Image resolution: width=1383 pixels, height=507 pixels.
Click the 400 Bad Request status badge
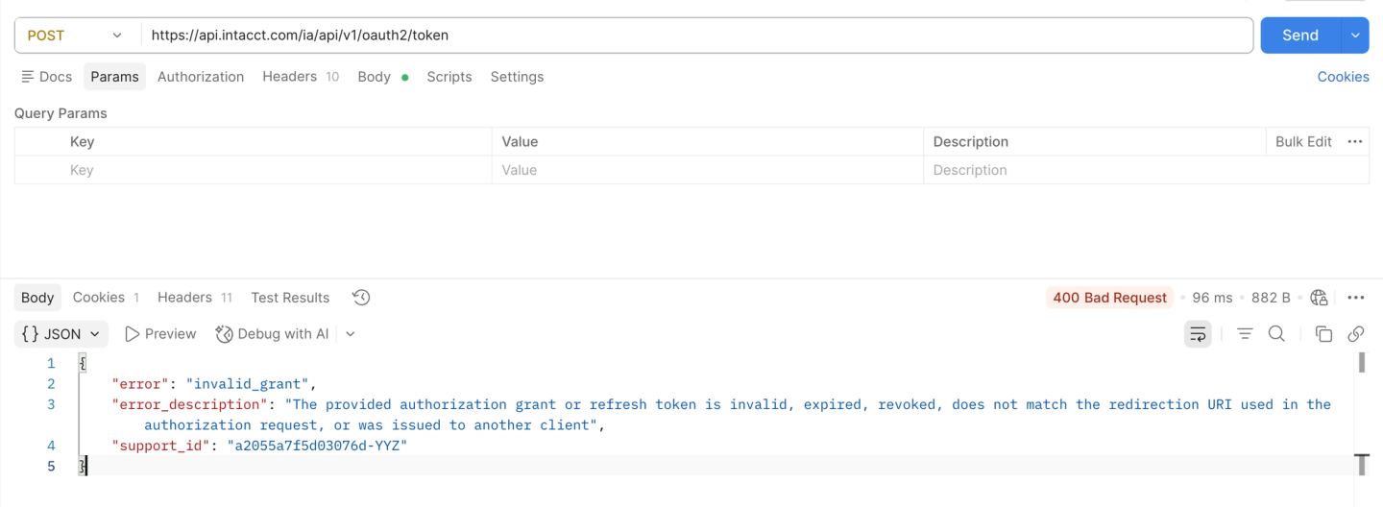click(1110, 298)
